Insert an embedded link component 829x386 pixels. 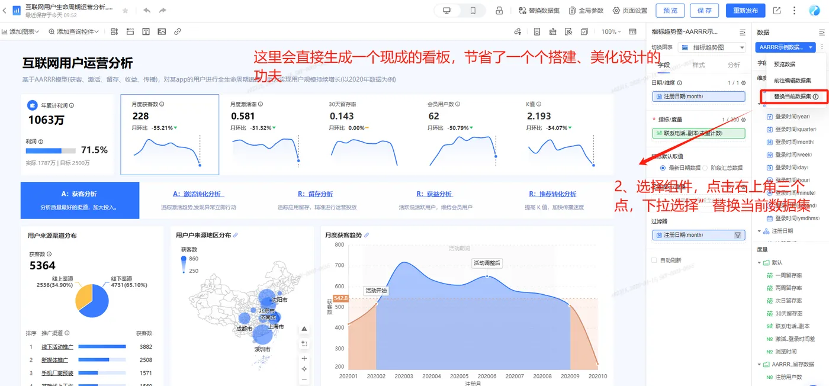click(178, 31)
